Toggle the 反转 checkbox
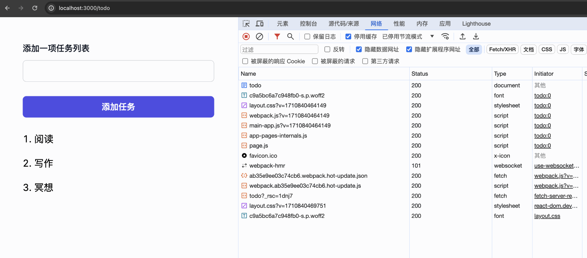The width and height of the screenshot is (587, 258). click(327, 49)
